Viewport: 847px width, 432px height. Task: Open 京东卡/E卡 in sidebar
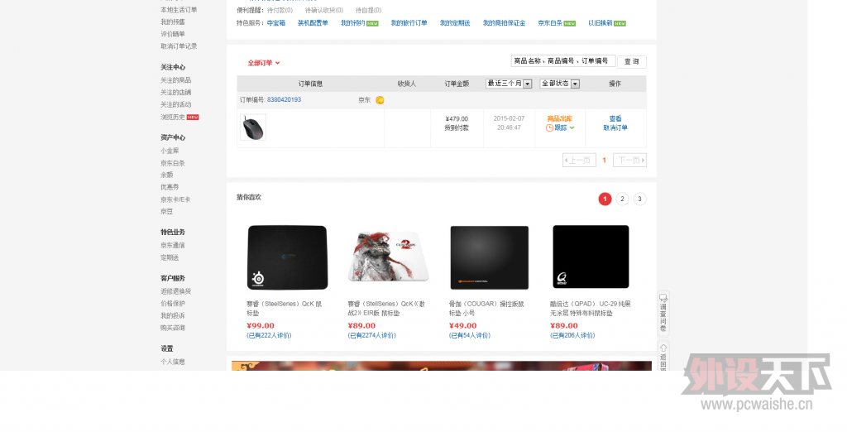tap(175, 199)
